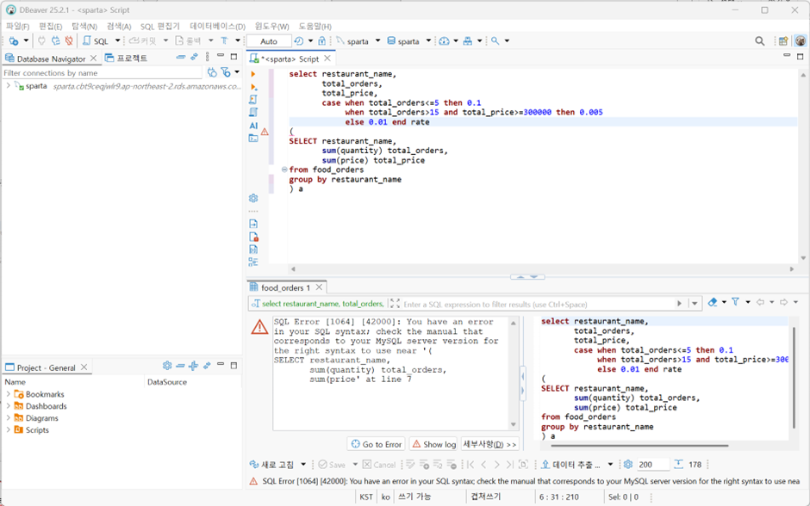Collapse the 'from food_orders' code fold marker

pos(284,170)
